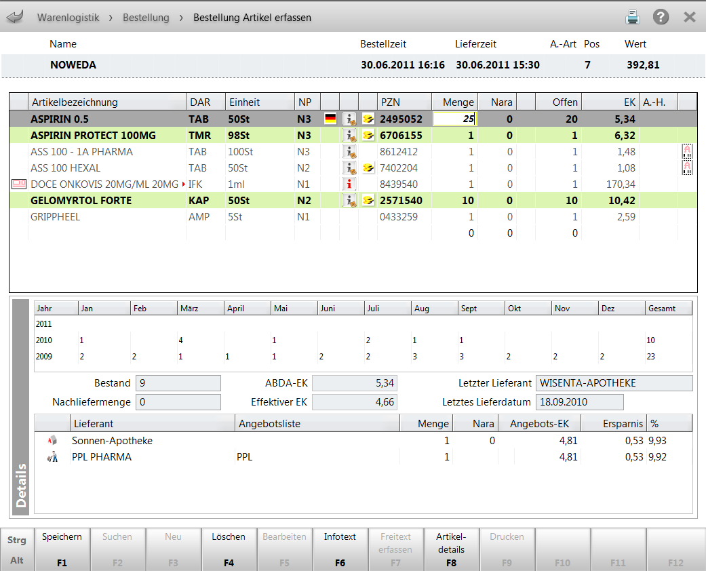The height and width of the screenshot is (571, 706).
Task: Click the Angebotsliste column header
Action: tap(317, 424)
